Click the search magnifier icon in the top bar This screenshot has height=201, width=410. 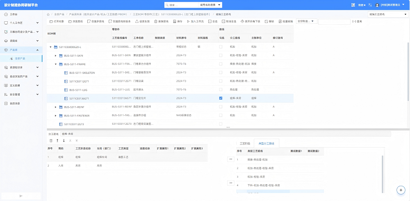tap(167, 5)
